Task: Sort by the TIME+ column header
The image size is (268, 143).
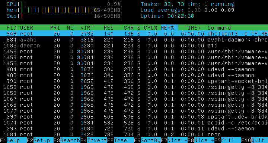Action: pyautogui.click(x=193, y=28)
